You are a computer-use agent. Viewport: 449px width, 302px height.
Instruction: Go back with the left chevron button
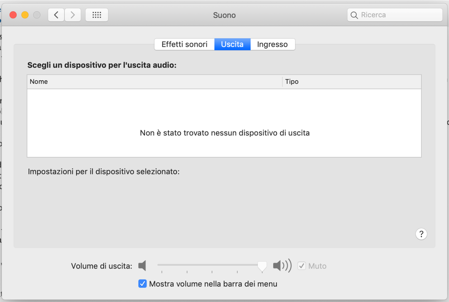click(x=56, y=15)
